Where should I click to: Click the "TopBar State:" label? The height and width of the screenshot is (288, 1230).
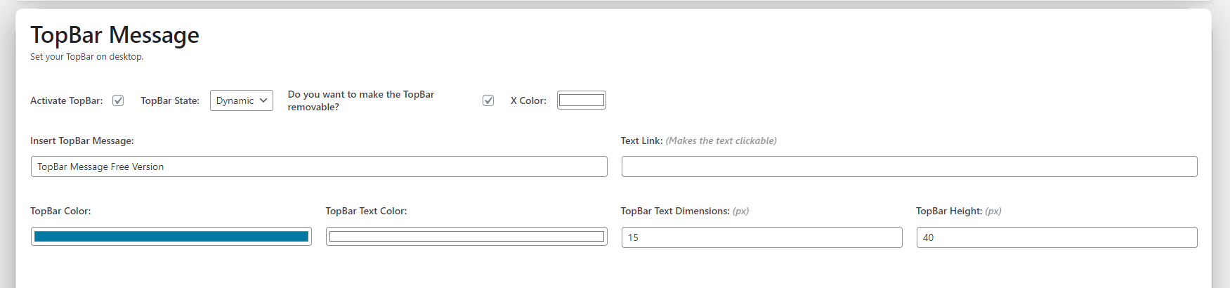click(x=170, y=100)
